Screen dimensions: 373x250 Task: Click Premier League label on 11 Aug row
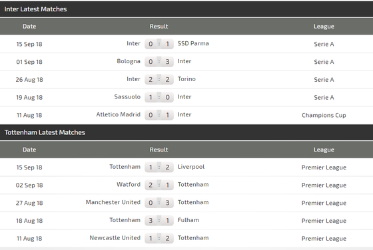pyautogui.click(x=324, y=239)
